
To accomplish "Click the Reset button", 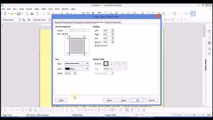I will [x=109, y=100].
